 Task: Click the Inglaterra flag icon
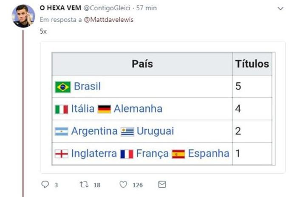pyautogui.click(x=62, y=154)
